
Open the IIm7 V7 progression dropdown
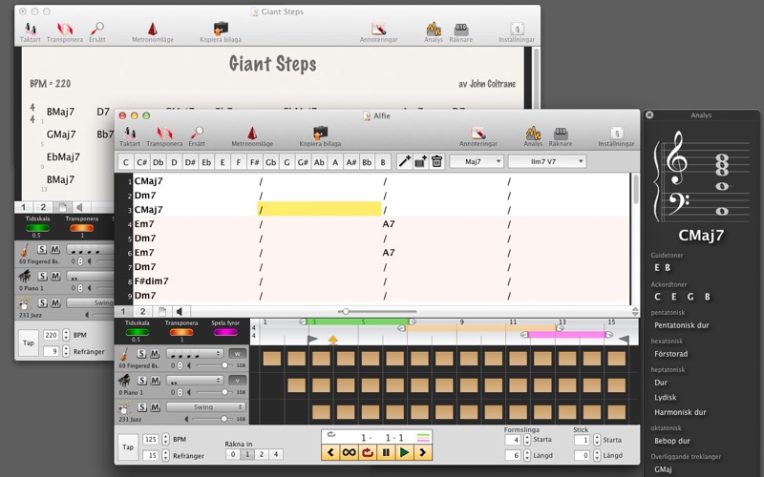tap(546, 161)
